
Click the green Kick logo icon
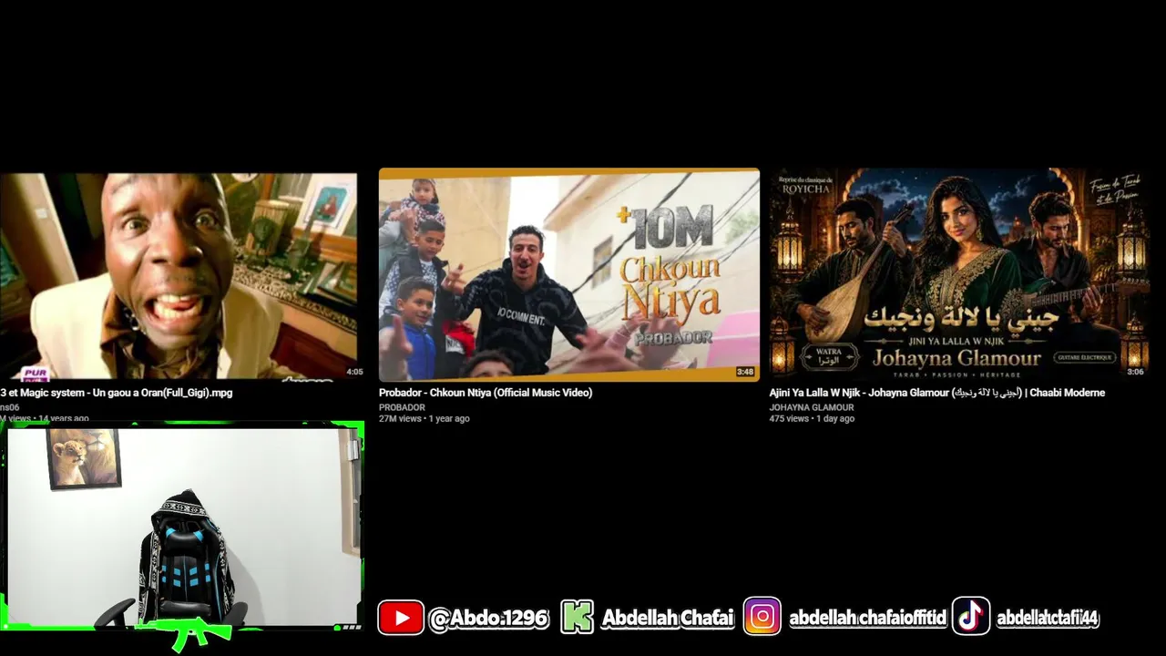[x=578, y=618]
